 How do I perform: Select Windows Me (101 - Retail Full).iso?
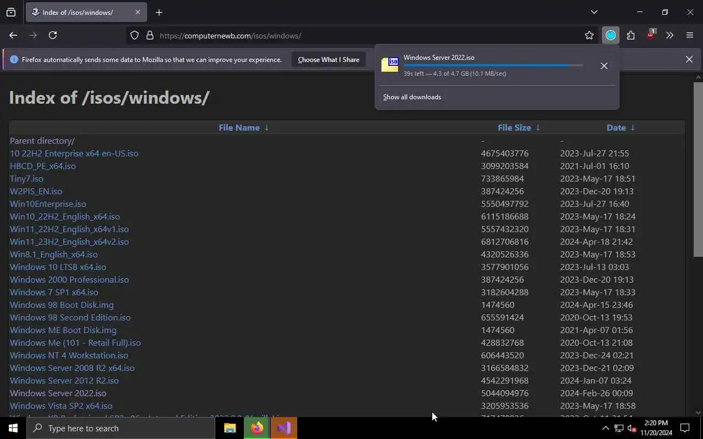[x=75, y=343]
